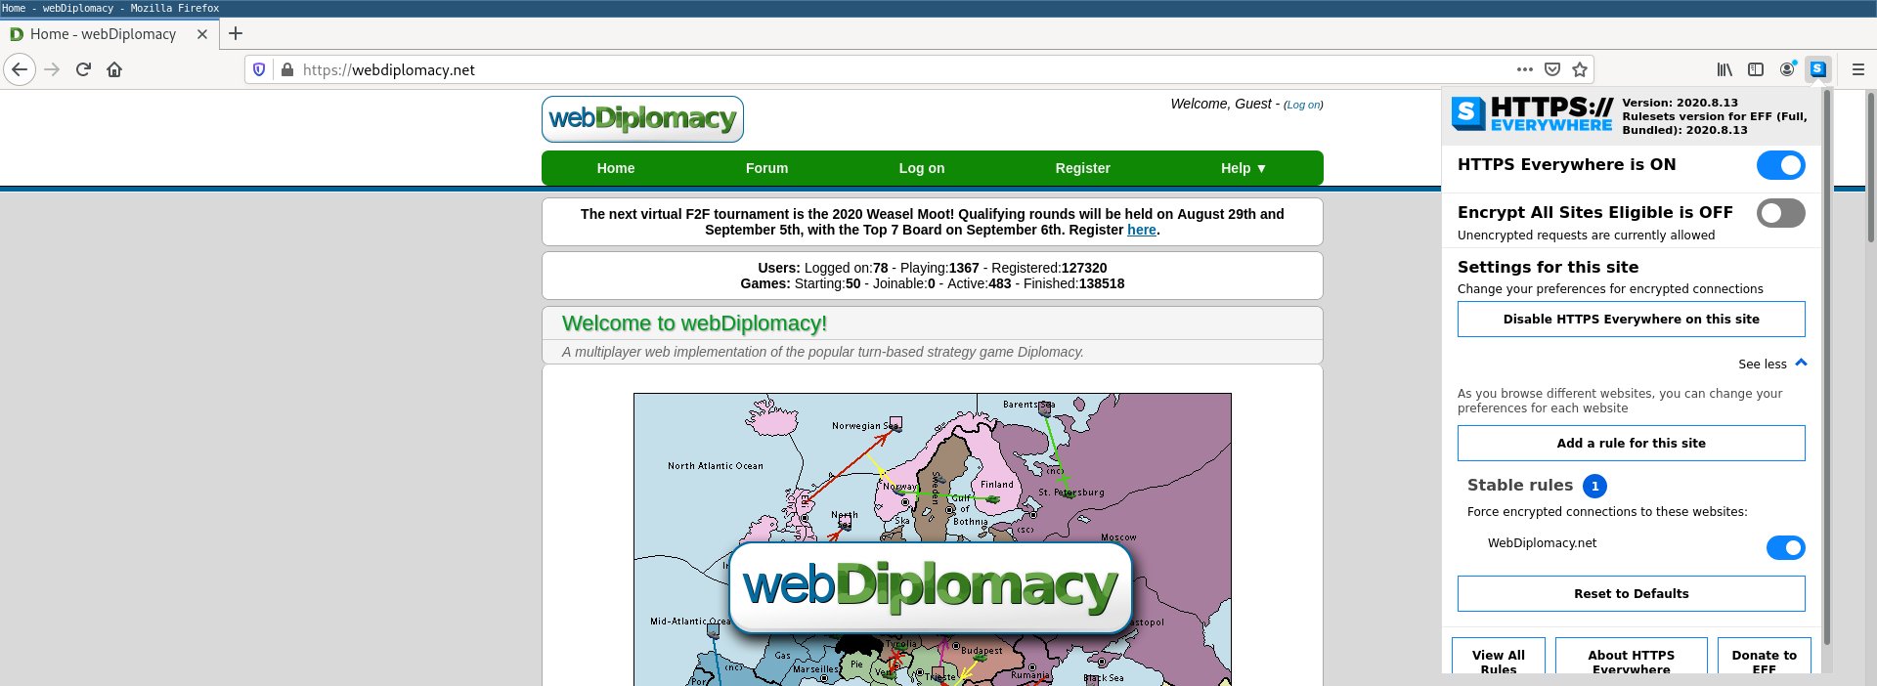Screen dimensions: 1877x686
Task: Click 'Welcome to webDiplomacy!' heading
Action: click(694, 323)
